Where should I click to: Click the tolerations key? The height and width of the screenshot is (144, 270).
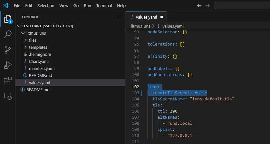(161, 44)
